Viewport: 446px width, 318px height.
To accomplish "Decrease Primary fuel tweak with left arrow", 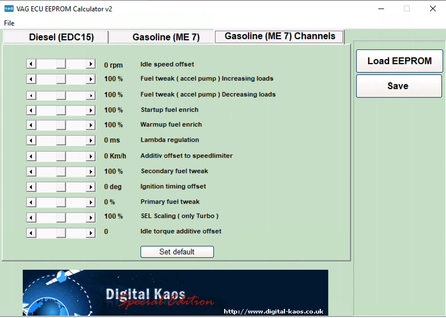I will tap(32, 202).
